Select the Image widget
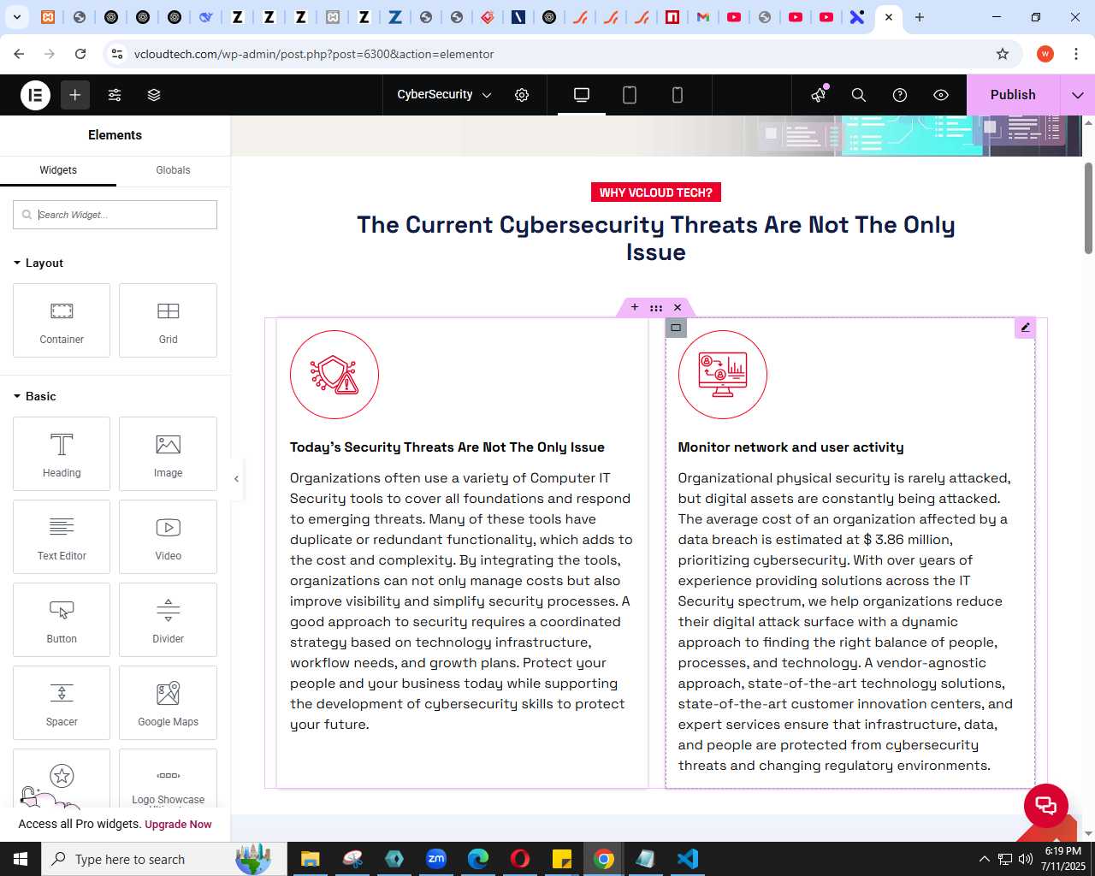 (x=168, y=453)
